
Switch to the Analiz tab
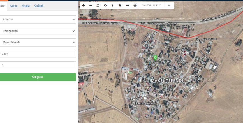[26, 6]
